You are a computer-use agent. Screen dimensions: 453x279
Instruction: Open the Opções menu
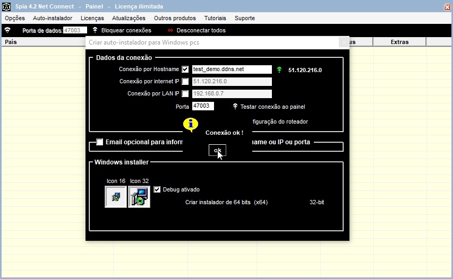[x=15, y=18]
